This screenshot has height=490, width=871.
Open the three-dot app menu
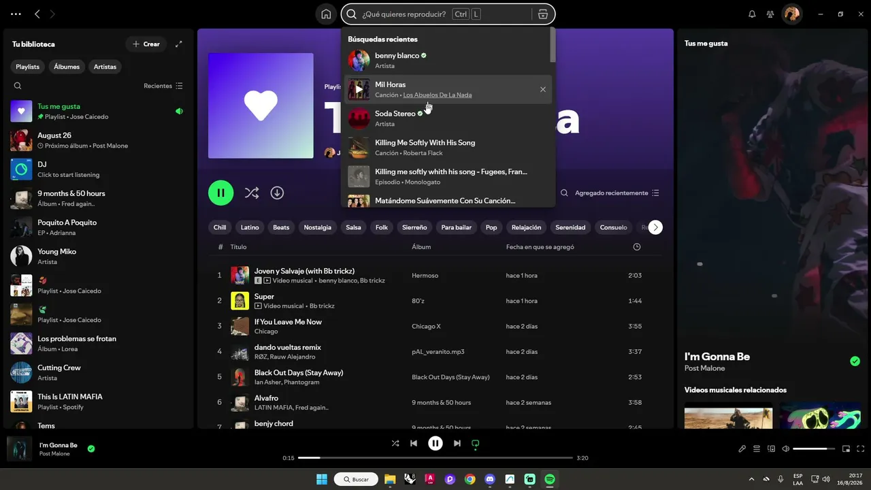pos(16,14)
